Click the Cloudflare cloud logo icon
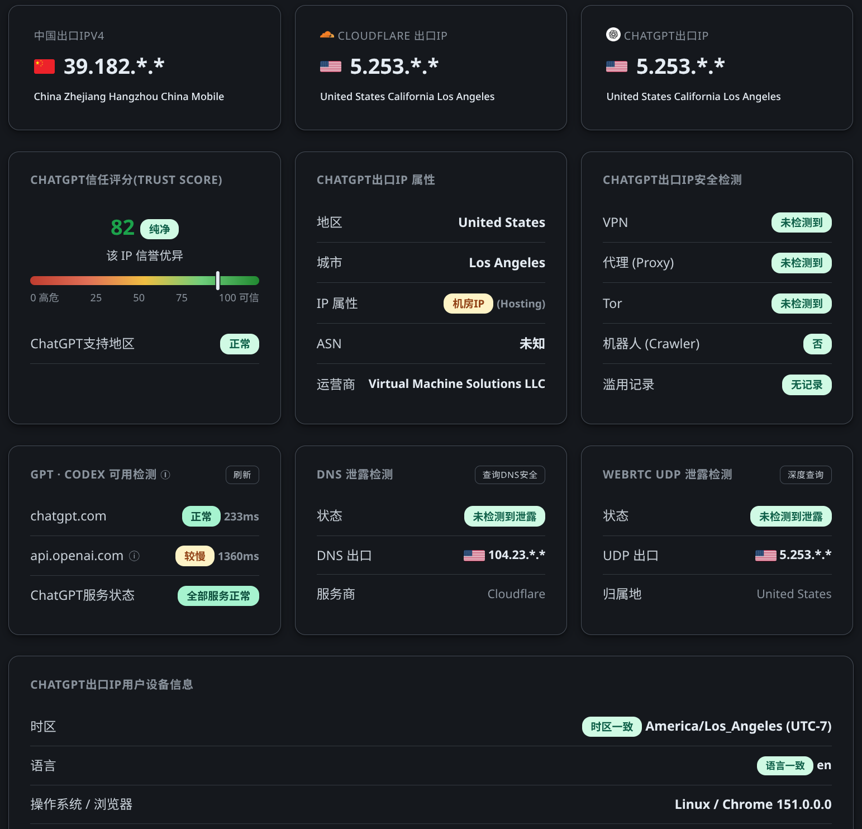The width and height of the screenshot is (862, 829). click(x=327, y=35)
